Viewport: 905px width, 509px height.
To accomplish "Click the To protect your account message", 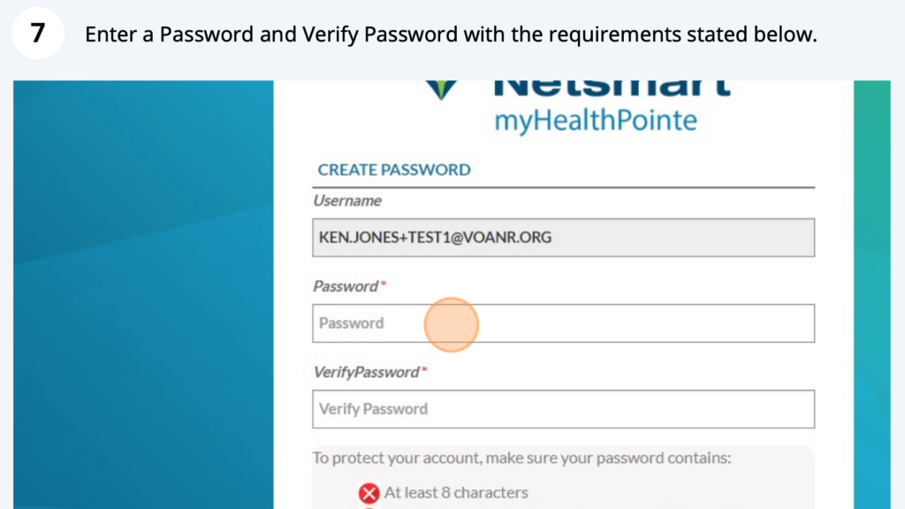I will (521, 459).
